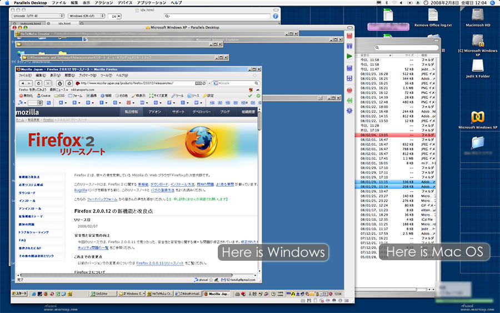500x313 pixels.
Task: Click the Firefox vertical scrollbar thumb
Action: [x=259, y=121]
